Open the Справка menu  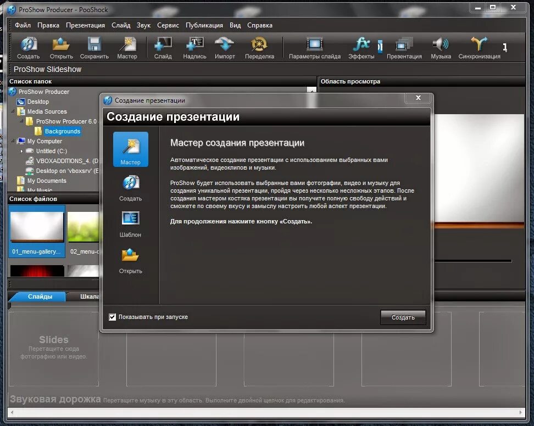(x=259, y=25)
